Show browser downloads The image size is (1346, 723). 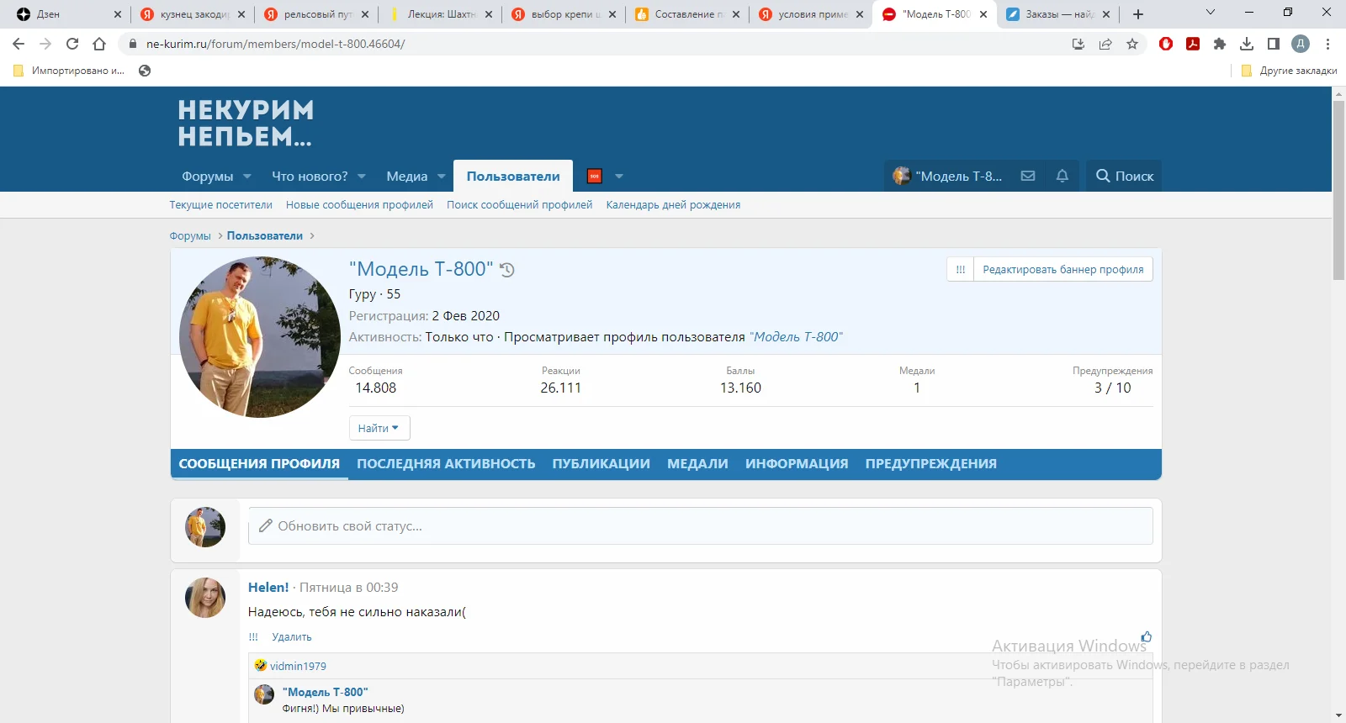tap(1247, 44)
